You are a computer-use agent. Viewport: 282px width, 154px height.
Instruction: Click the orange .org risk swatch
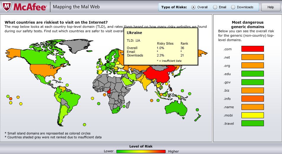point(252,65)
